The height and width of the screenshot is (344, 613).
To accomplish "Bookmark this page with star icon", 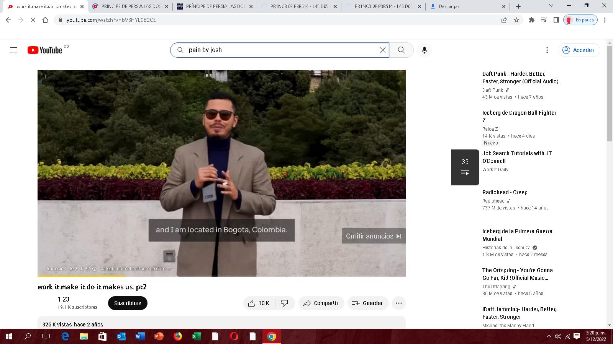I will tap(516, 20).
